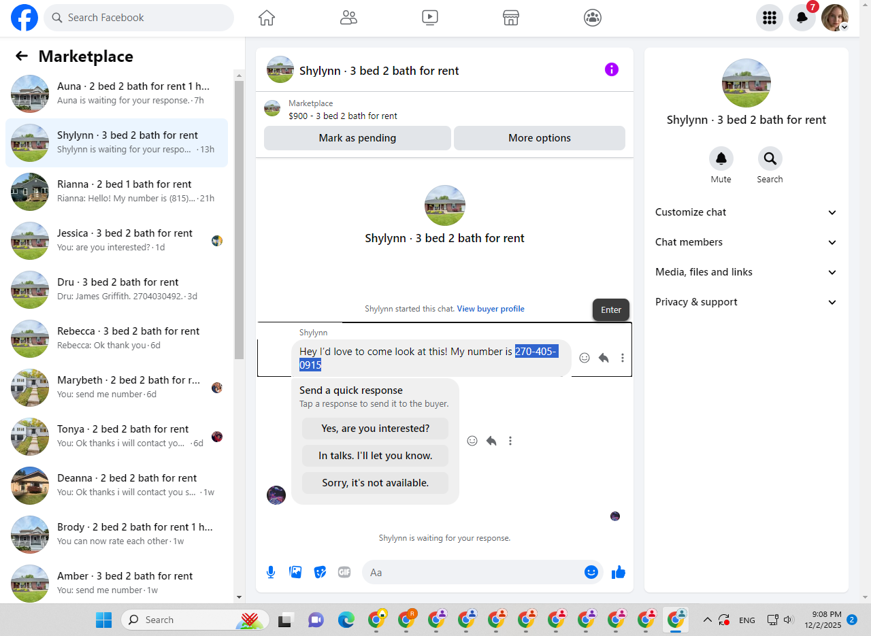Click Windows taskbar Search box
Image resolution: width=871 pixels, height=636 pixels.
click(195, 620)
